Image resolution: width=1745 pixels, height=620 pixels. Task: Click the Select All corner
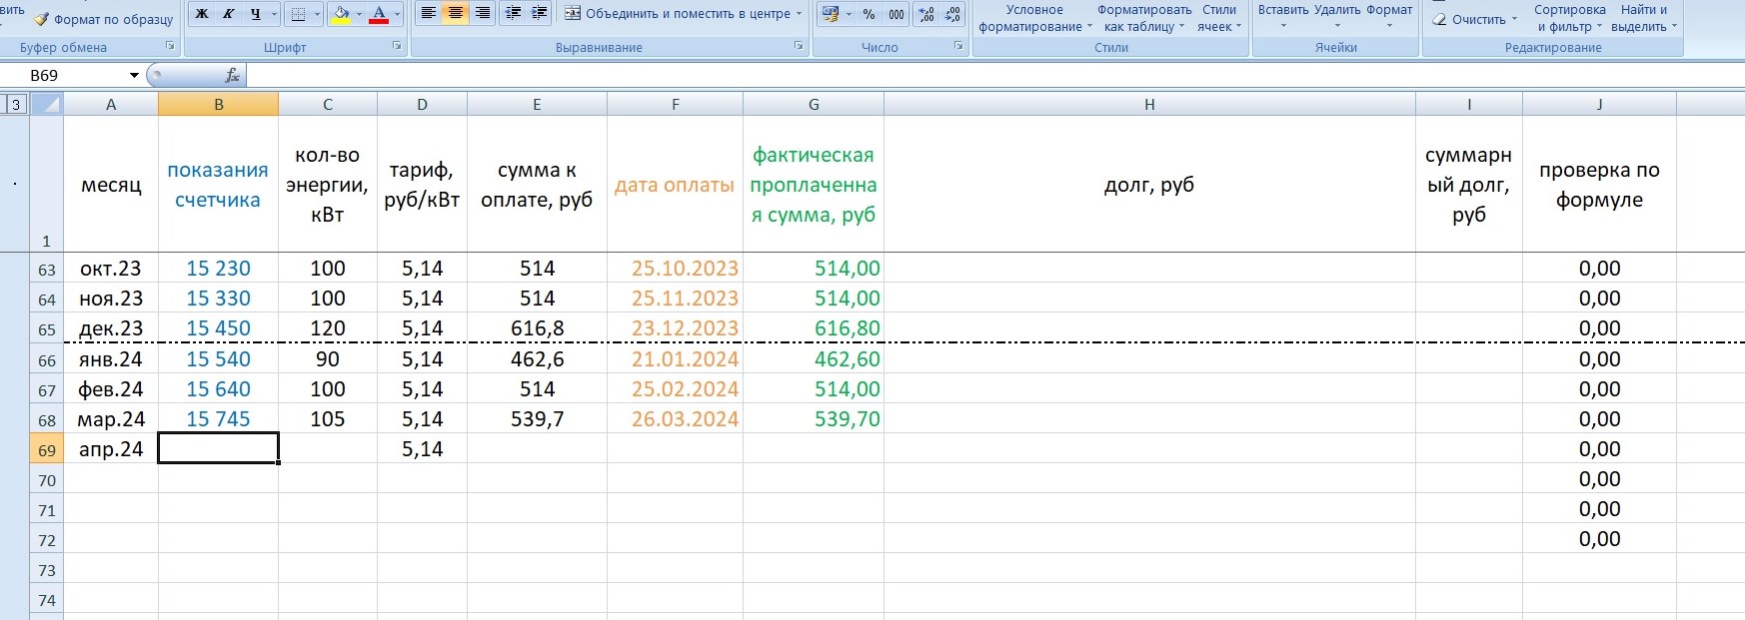click(47, 104)
